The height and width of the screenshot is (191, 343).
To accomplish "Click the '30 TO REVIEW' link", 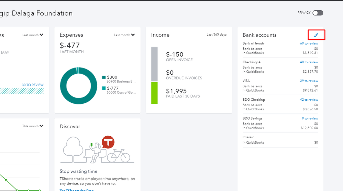I will tap(33, 85).
